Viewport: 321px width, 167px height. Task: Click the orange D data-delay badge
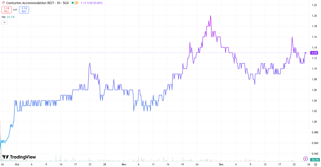pyautogui.click(x=76, y=3)
